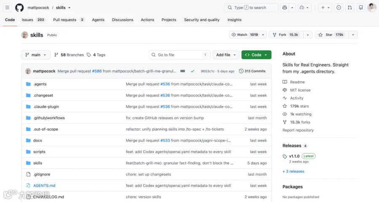Click the .gitignore file icon

click(28, 174)
